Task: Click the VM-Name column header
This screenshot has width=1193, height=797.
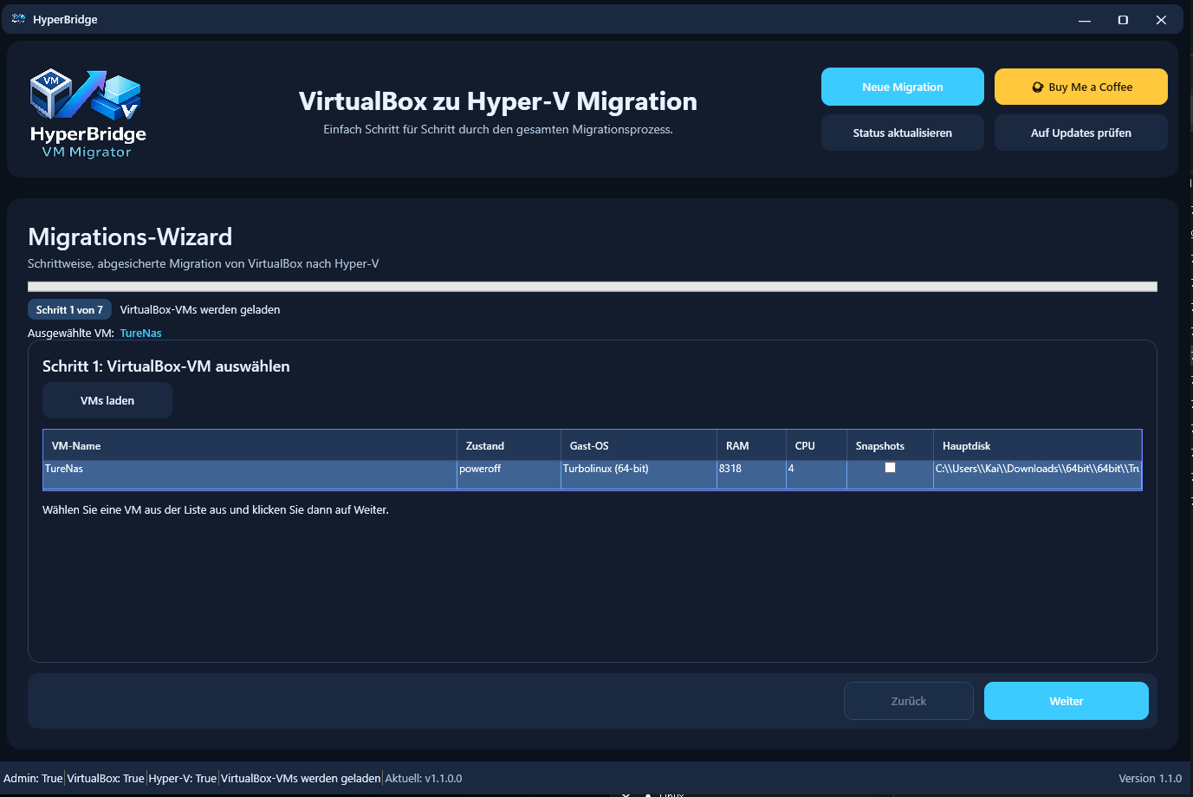Action: [x=78, y=444]
